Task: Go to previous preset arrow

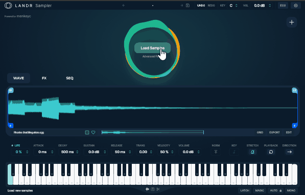Action: (124, 6)
